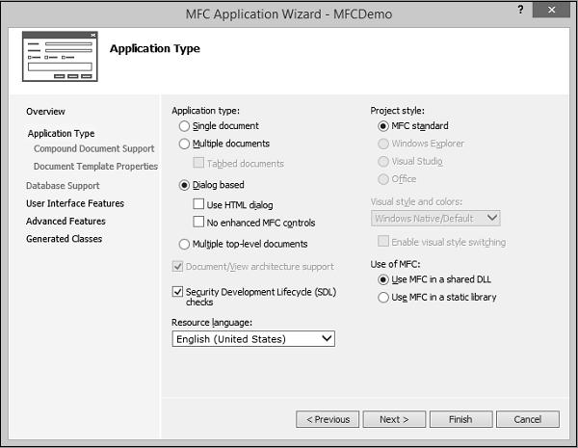Viewport: 578px width, 448px height.
Task: Click the Resource language: label
Action: [212, 322]
